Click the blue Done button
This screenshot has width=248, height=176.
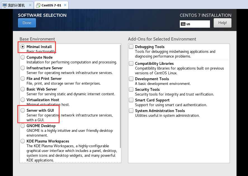tap(27, 23)
